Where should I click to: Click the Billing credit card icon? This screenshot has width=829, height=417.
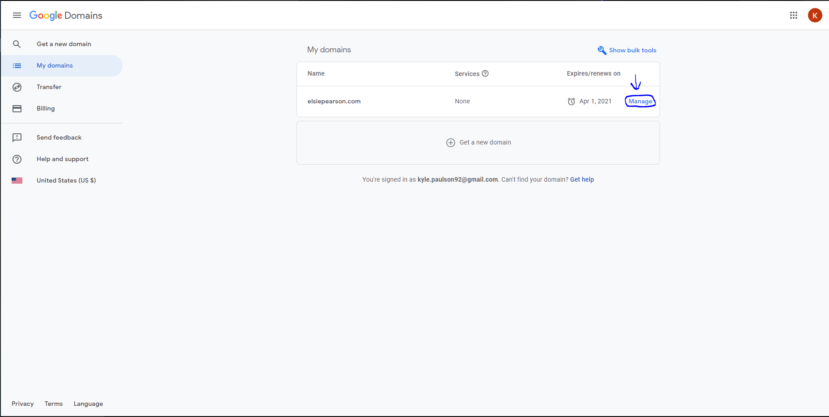[x=17, y=109]
